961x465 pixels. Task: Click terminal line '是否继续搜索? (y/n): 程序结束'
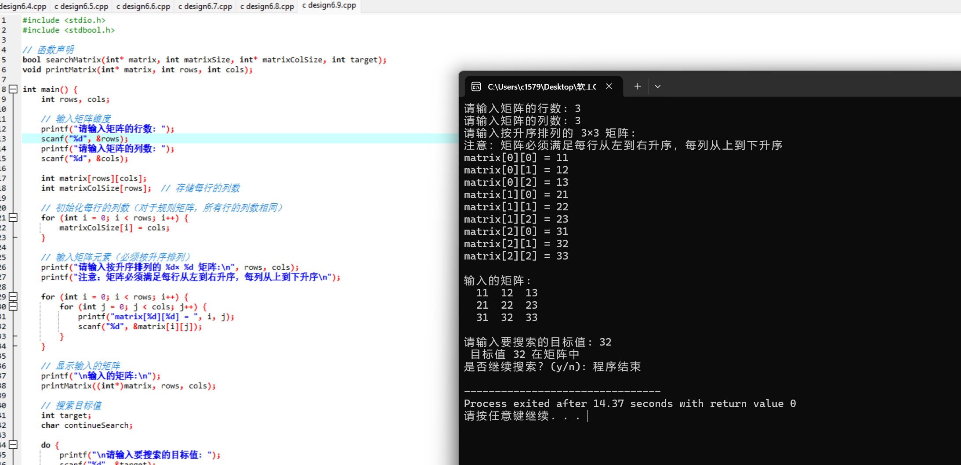pos(552,367)
